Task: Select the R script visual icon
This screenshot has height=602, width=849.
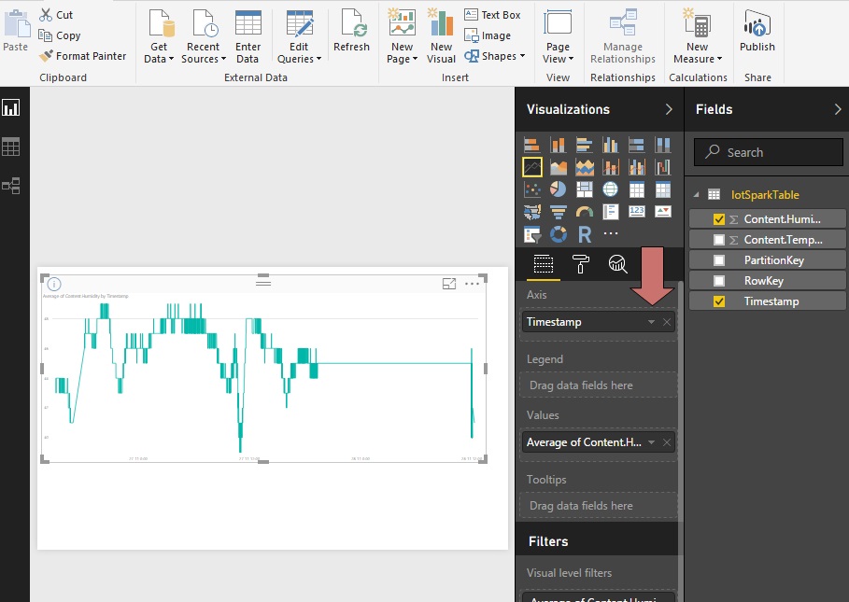Action: 585,233
